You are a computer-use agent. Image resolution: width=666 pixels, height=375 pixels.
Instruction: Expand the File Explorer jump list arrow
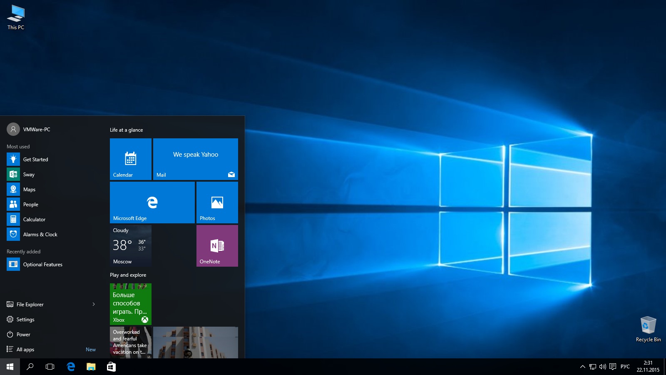click(x=94, y=305)
